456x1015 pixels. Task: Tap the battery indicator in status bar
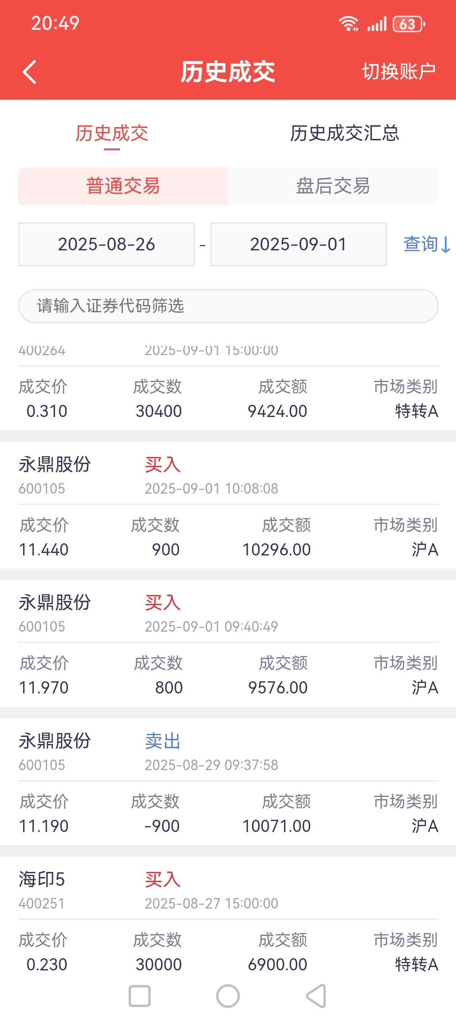(408, 24)
